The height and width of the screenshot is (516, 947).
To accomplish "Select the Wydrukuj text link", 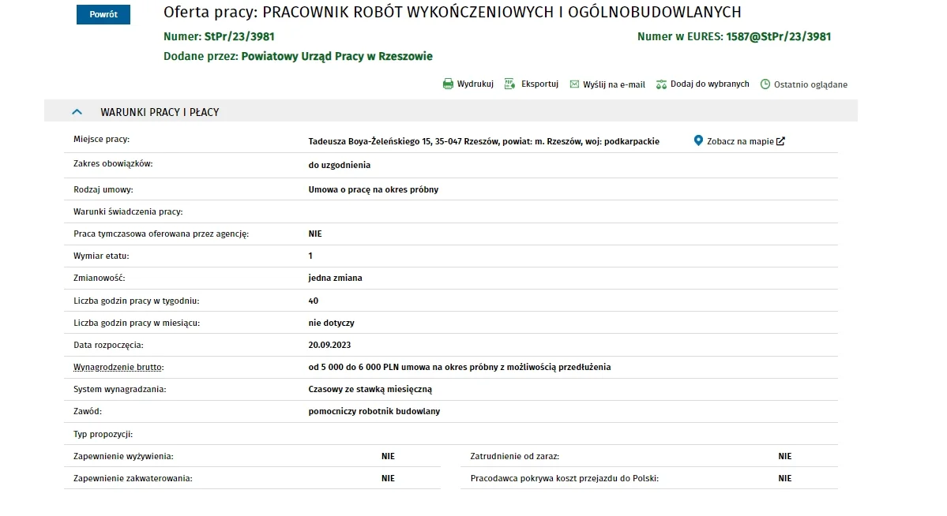I will (x=475, y=84).
